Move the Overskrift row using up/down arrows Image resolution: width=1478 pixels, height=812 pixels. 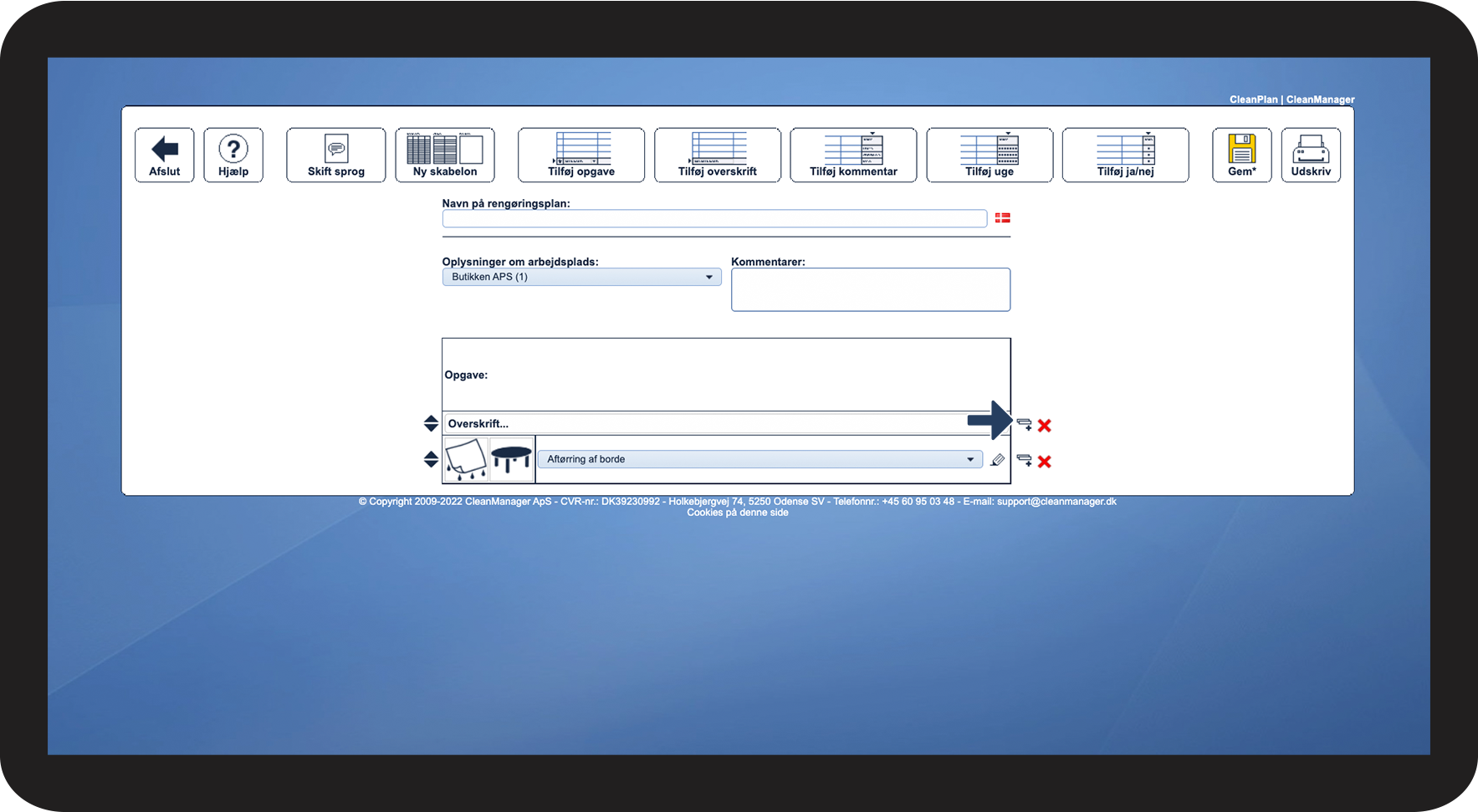coord(431,423)
